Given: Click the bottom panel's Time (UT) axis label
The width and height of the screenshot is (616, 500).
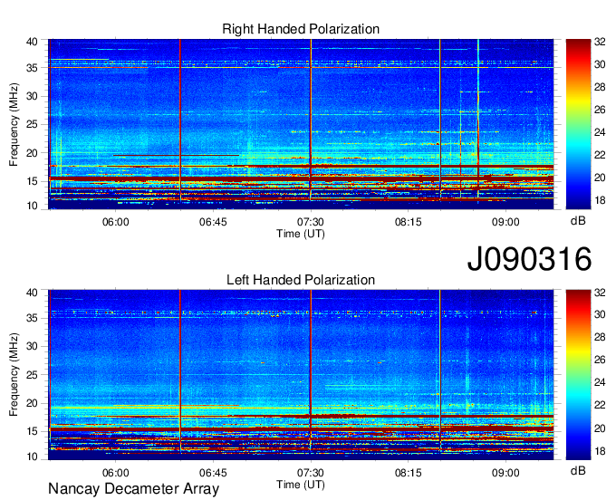Looking at the screenshot, I should click(x=301, y=485).
